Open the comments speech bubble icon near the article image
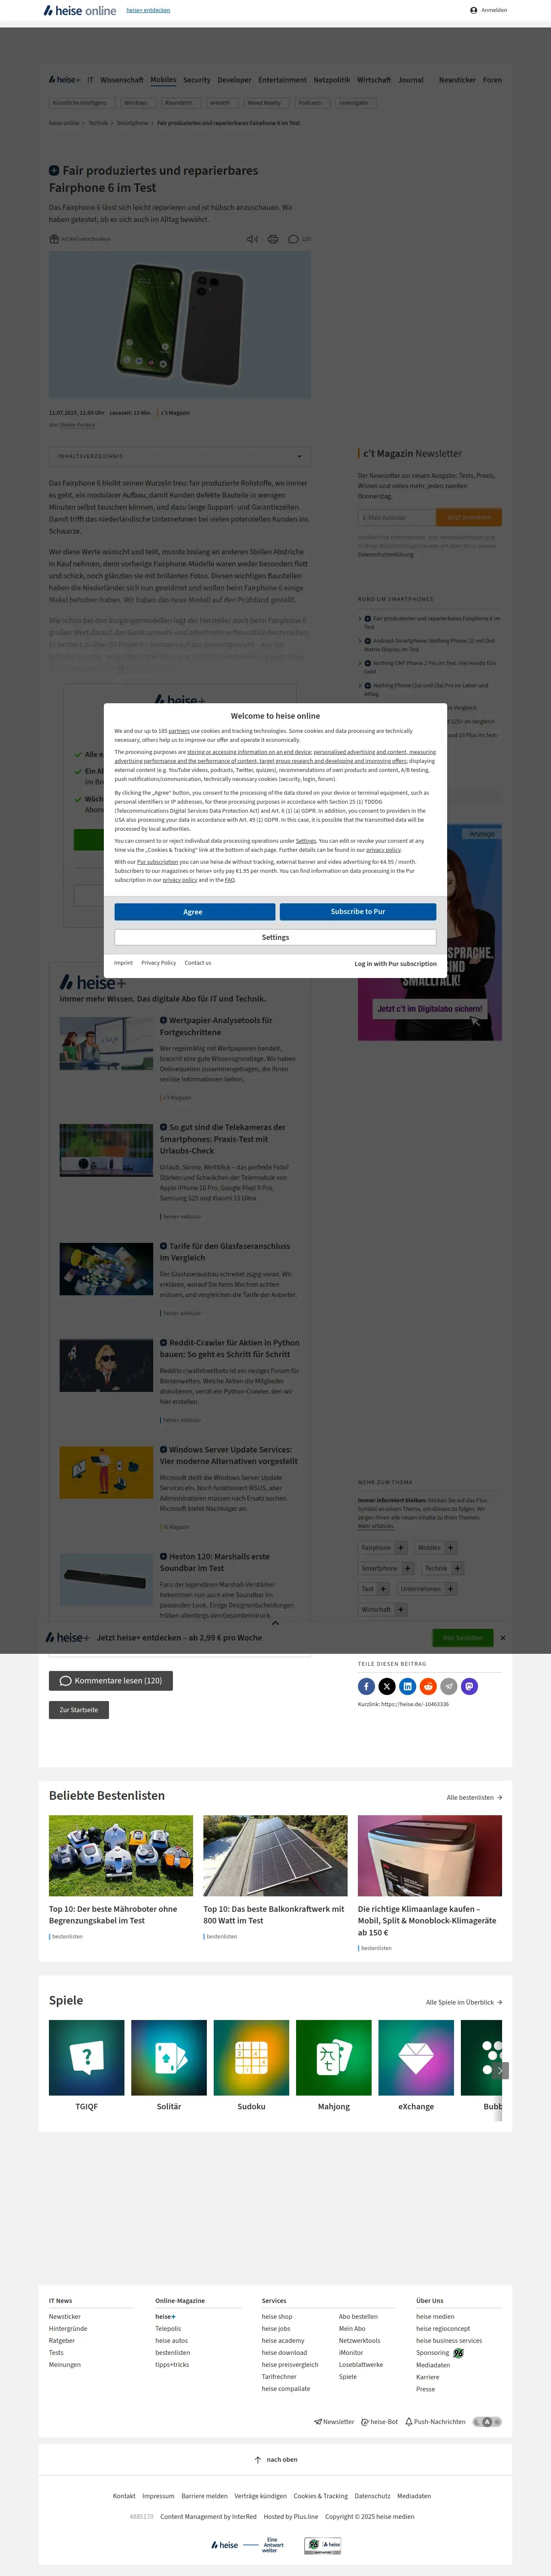 click(x=293, y=239)
